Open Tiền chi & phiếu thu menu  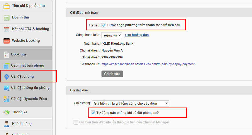tap(26, 6)
